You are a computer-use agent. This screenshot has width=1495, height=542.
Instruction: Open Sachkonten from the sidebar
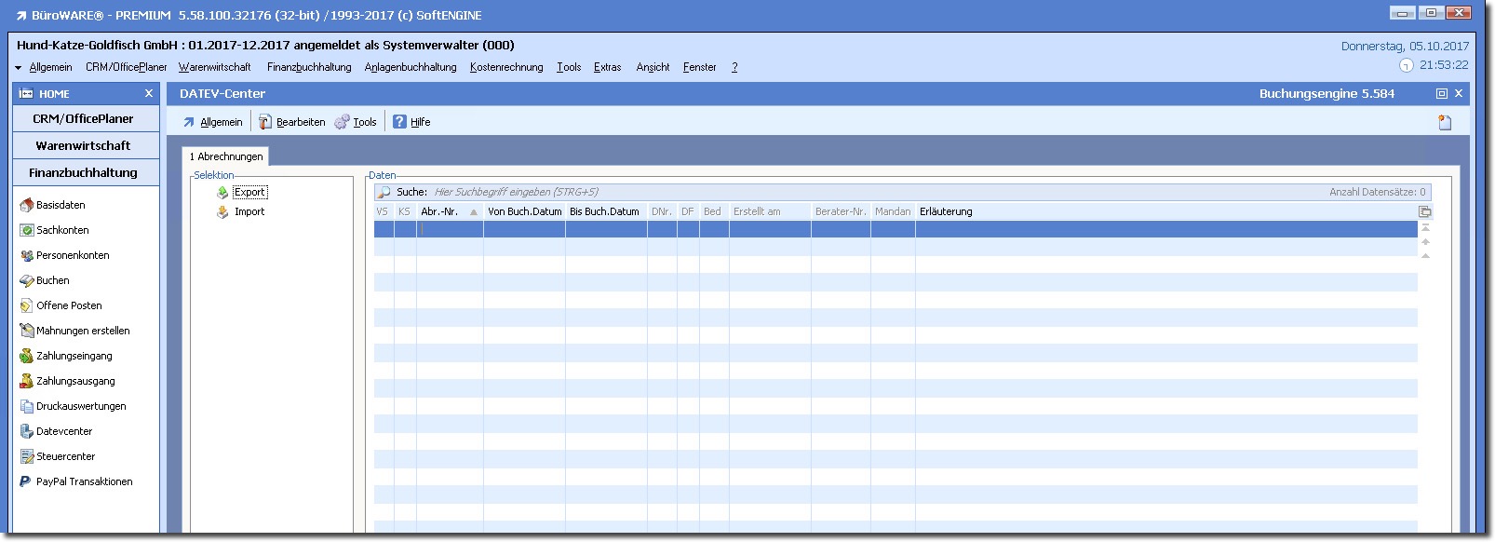point(62,230)
